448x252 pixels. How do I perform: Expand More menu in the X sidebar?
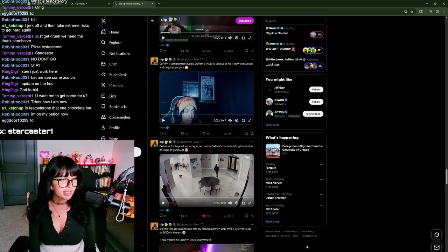click(110, 138)
